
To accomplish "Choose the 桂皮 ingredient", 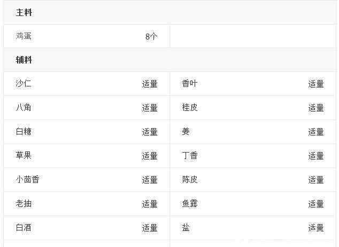I will pos(190,108).
